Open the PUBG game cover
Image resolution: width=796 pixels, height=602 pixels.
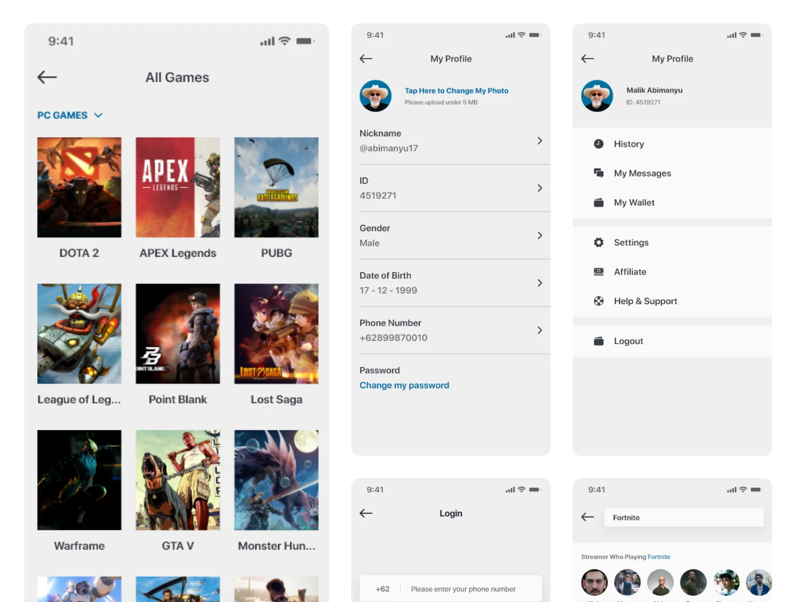tap(276, 187)
